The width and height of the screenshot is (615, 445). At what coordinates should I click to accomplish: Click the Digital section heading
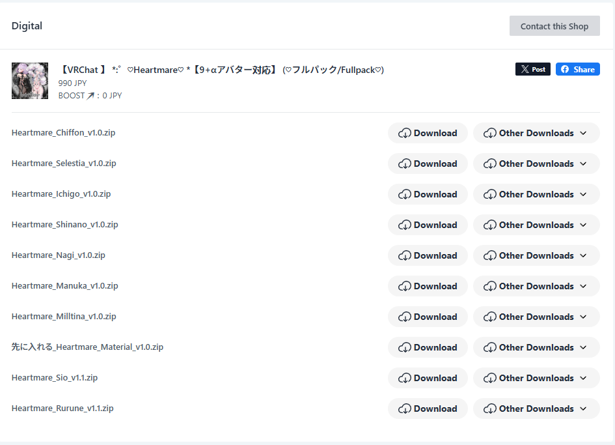[x=27, y=26]
